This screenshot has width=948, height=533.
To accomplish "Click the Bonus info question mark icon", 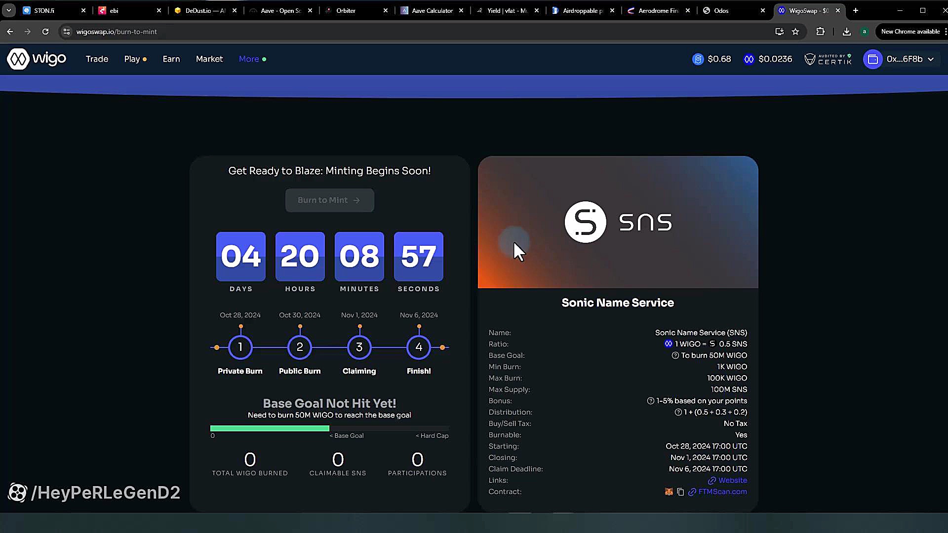I will pos(650,401).
